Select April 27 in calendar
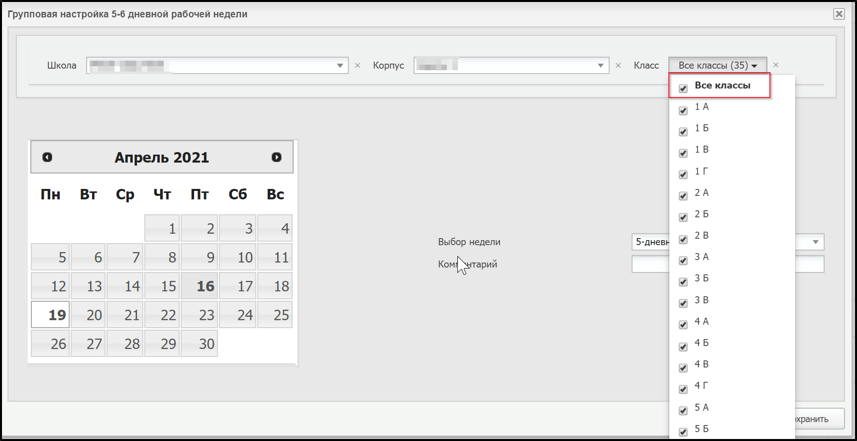857x441 pixels. 88,344
